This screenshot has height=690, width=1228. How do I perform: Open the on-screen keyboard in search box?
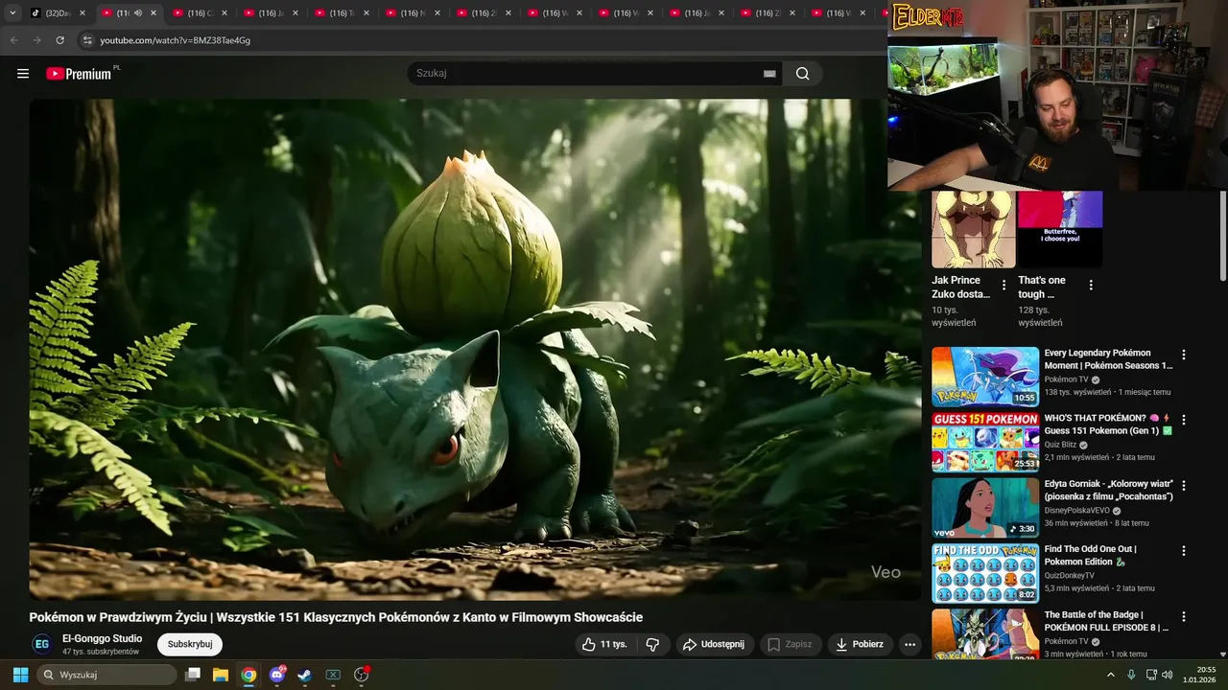coord(769,74)
